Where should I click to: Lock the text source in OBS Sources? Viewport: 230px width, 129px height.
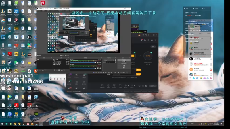tap(69, 61)
